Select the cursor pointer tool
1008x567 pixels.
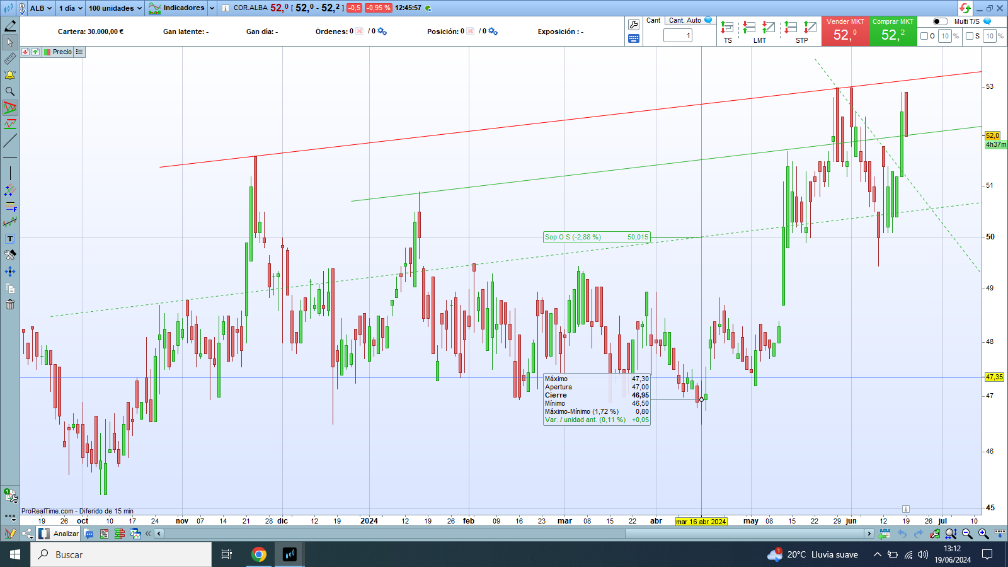[x=10, y=43]
